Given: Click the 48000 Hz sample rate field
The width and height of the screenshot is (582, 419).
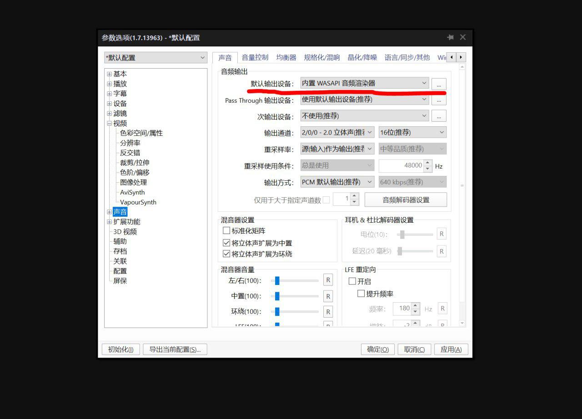Looking at the screenshot, I should (x=401, y=165).
